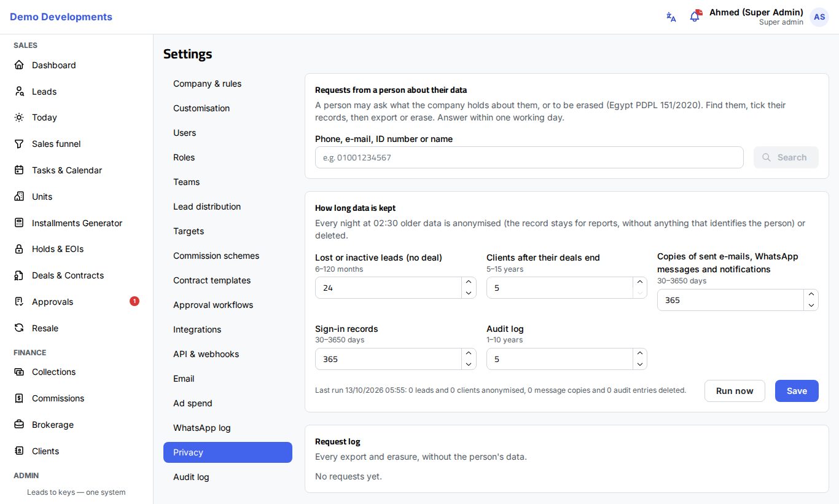Click the Deals & Contracts document icon

pos(19,275)
